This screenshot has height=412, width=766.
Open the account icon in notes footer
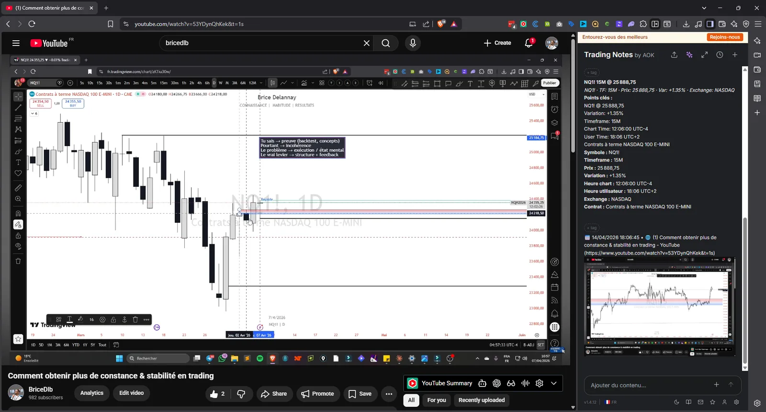(724, 402)
